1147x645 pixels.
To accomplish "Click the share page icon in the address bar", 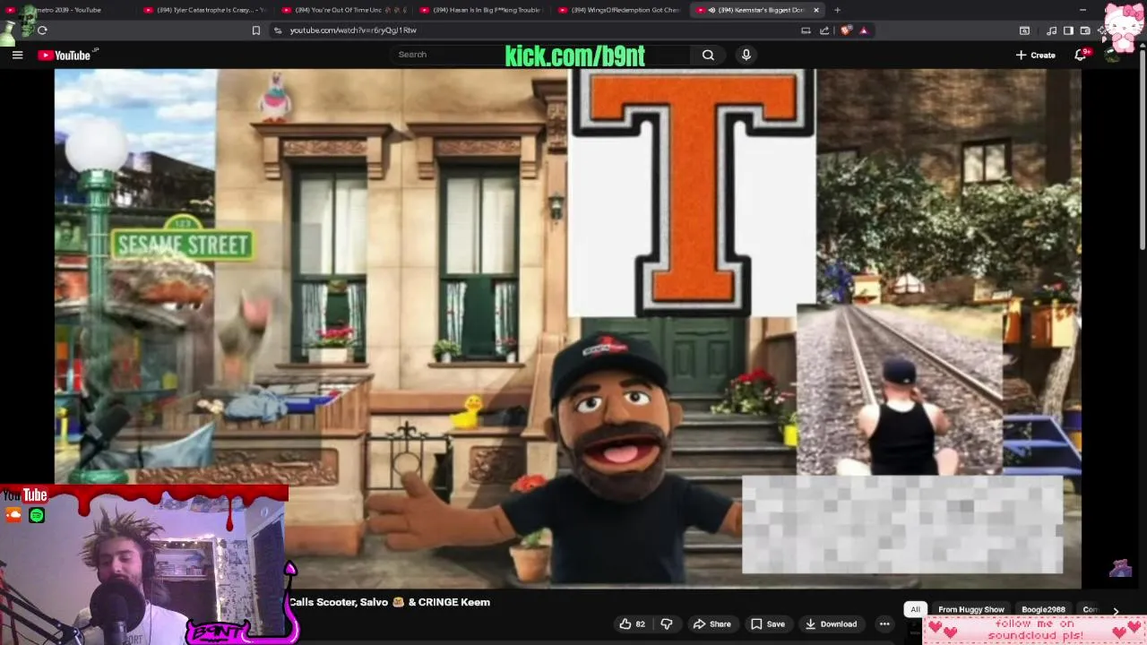I will coord(824,30).
